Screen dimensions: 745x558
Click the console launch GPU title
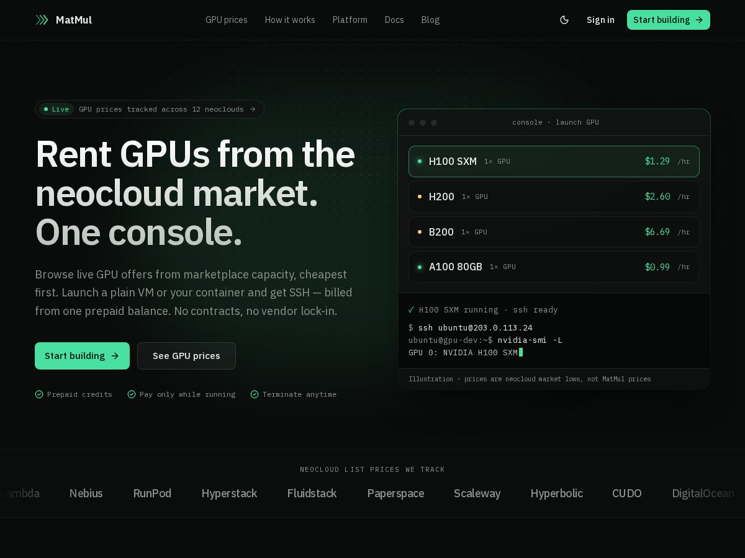click(556, 122)
